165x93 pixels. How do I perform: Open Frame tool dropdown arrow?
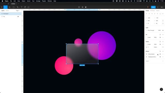[11, 7]
